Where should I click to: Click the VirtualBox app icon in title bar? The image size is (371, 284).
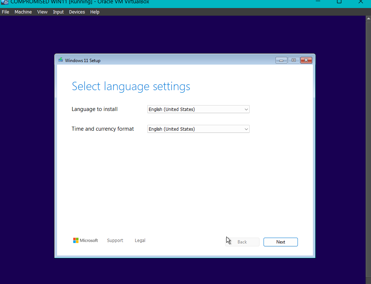[5, 2]
